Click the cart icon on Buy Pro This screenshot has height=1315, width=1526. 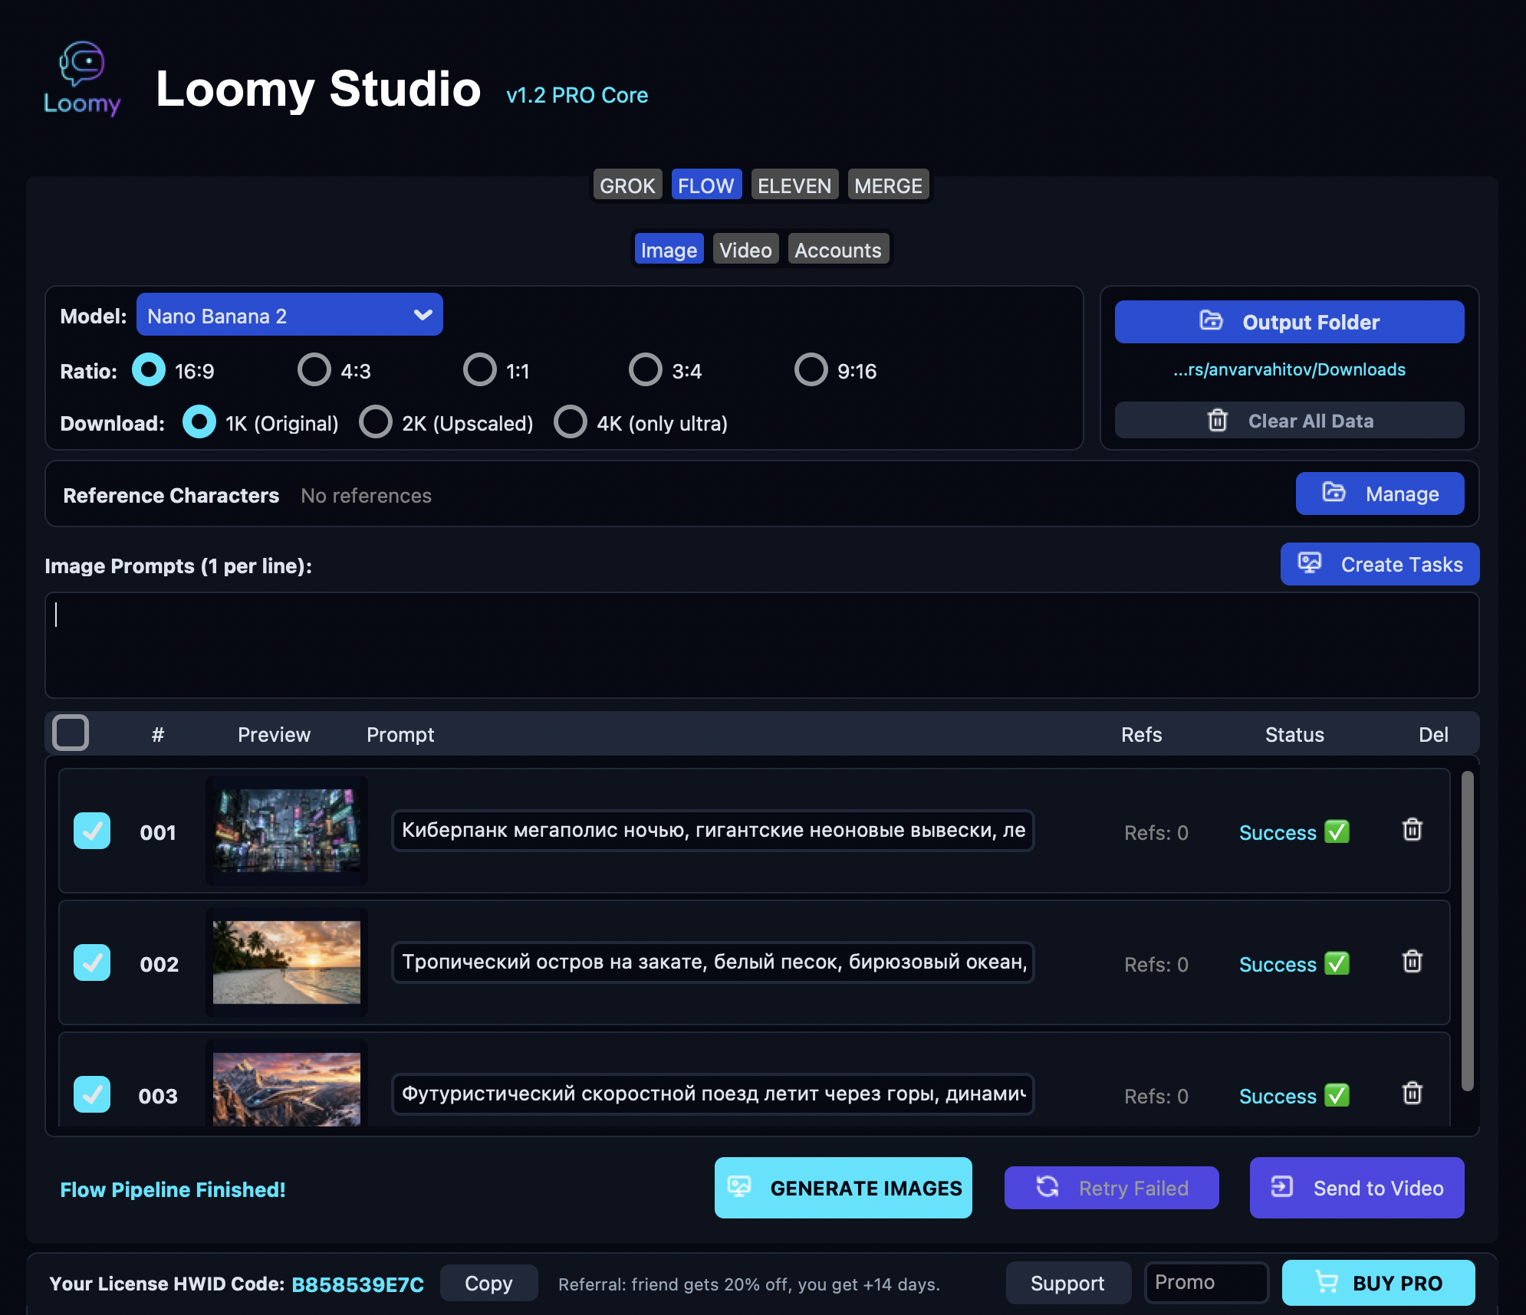pos(1327,1282)
